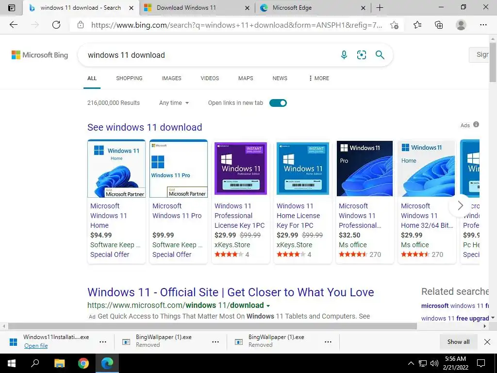
Task: Select the VIDEOS search tab
Action: pos(210,78)
